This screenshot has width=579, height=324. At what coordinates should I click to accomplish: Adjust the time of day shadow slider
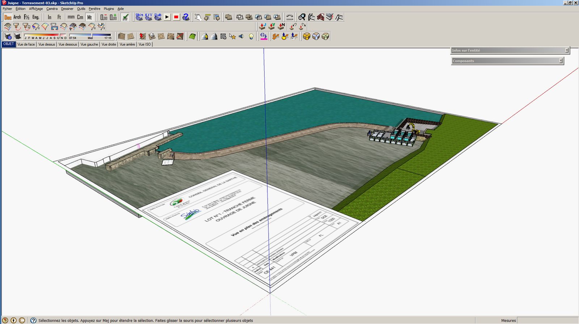[90, 36]
